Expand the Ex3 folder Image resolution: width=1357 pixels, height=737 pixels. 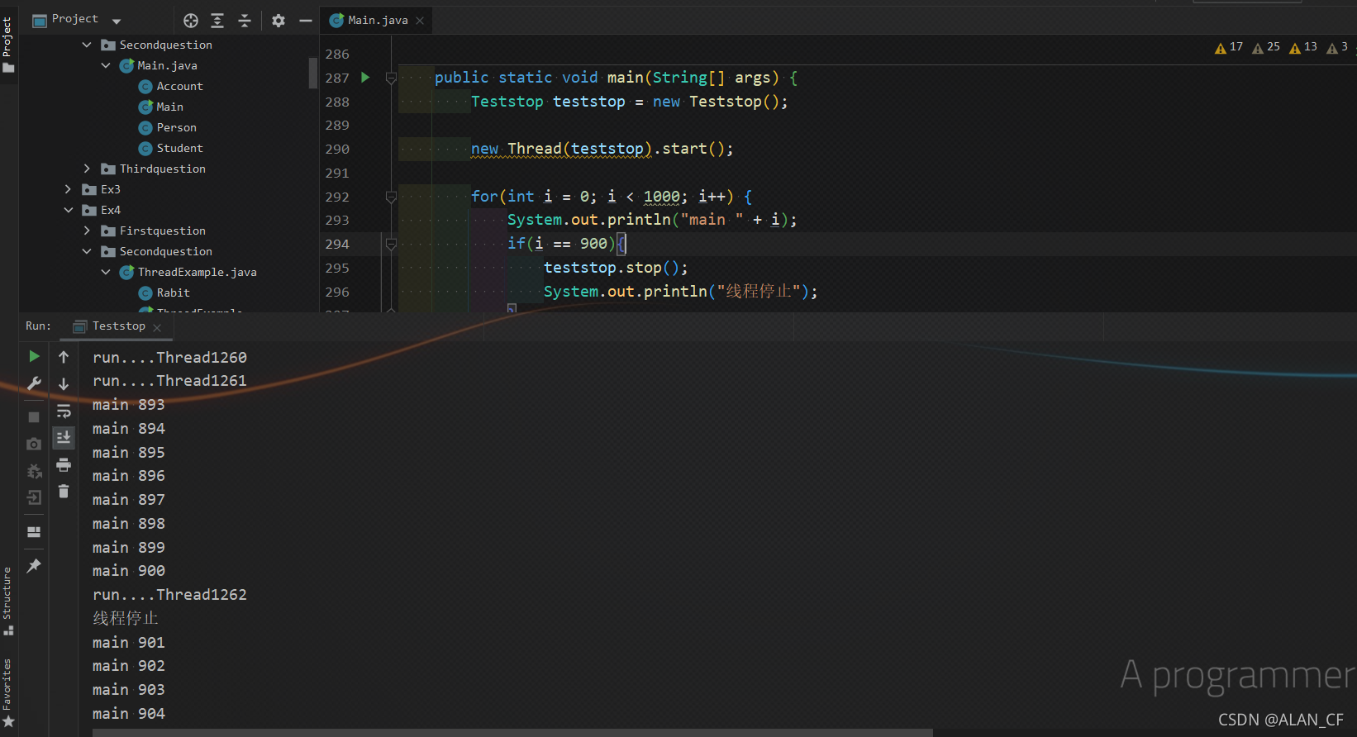tap(68, 189)
